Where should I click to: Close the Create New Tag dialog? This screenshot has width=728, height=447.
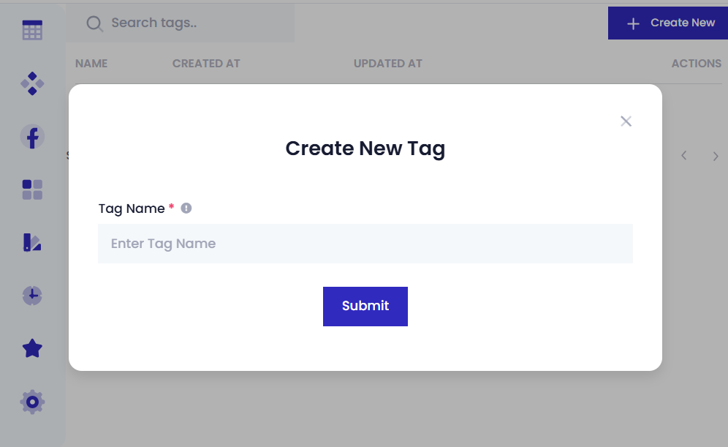click(626, 121)
